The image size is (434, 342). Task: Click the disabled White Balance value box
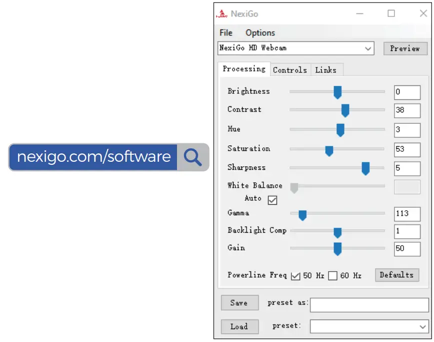point(407,187)
